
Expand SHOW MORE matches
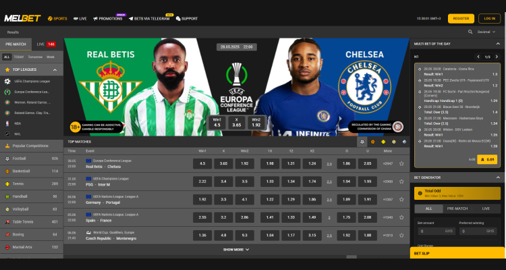[236, 250]
